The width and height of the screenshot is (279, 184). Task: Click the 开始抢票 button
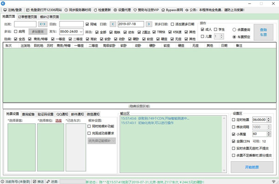[252, 167]
